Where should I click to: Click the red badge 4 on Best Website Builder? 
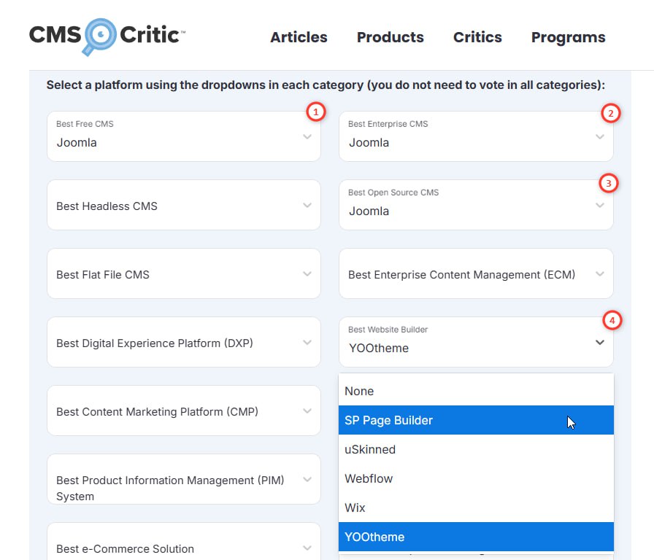[x=612, y=320]
